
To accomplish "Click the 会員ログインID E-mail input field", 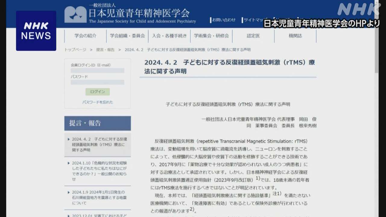I will [97, 71].
